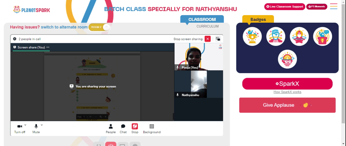346x146 pixels.
Task: Click the "Having issues?" text
Action: 25,27
